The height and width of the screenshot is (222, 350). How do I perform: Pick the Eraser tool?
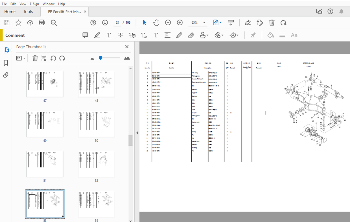tap(191, 35)
